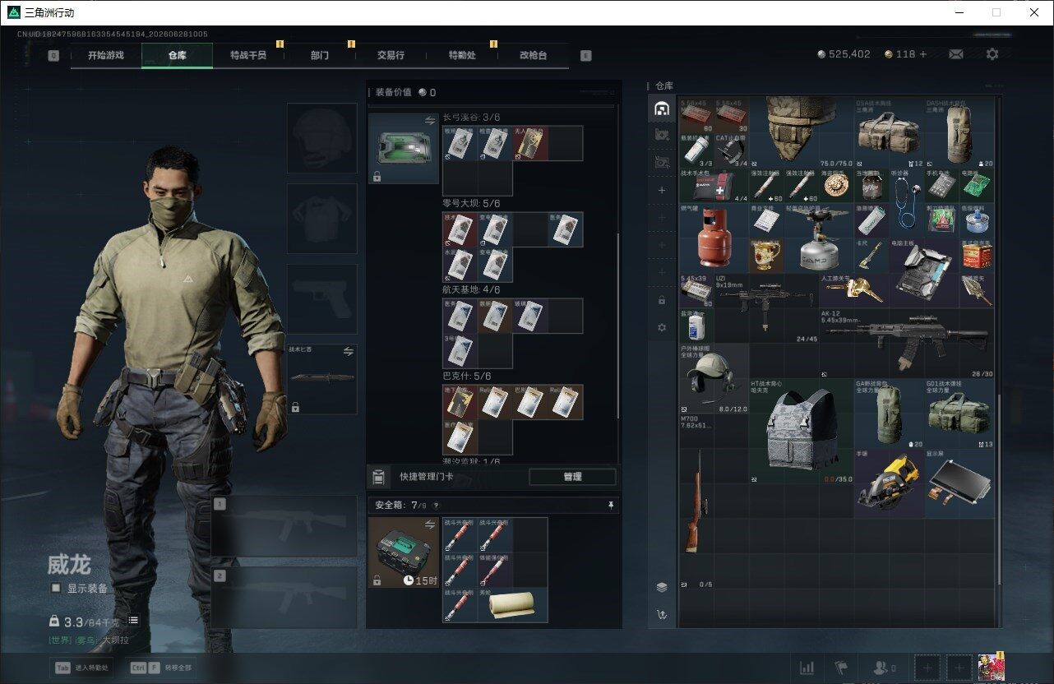Image resolution: width=1054 pixels, height=684 pixels.
Task: Click swap arrows on the key card case
Action: (429, 121)
